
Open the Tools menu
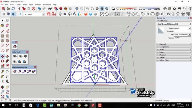(x=31, y=4)
